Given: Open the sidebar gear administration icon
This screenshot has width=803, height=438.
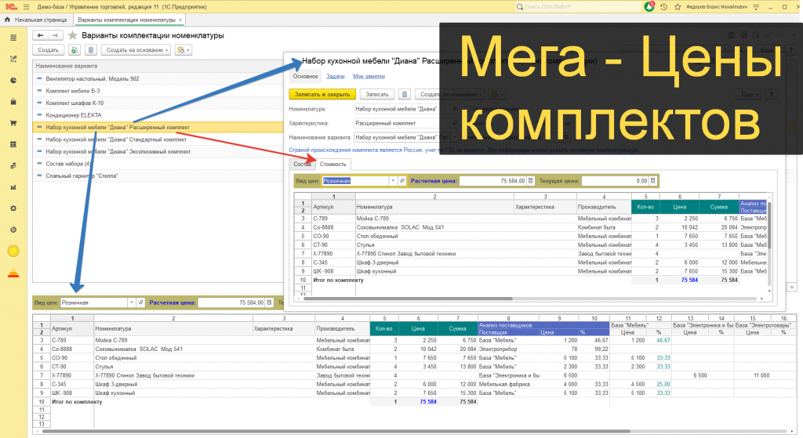Looking at the screenshot, I should pyautogui.click(x=13, y=208).
